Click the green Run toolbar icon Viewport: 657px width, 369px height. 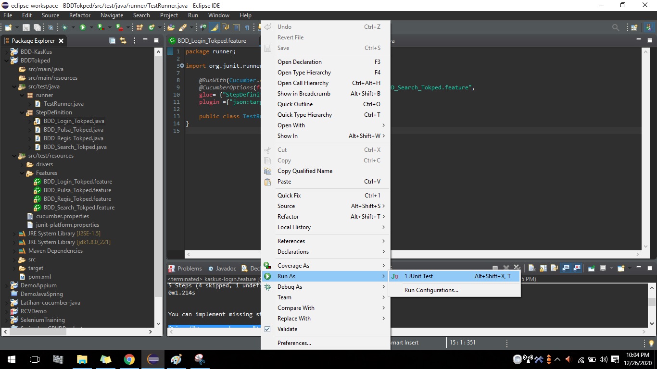(x=83, y=27)
